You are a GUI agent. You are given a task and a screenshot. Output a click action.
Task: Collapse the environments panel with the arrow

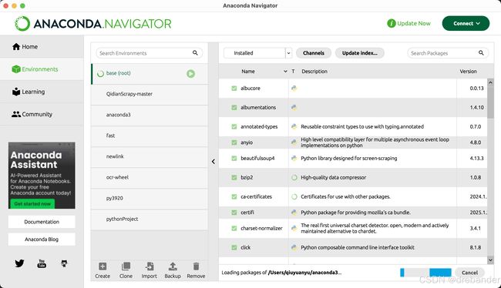click(213, 162)
